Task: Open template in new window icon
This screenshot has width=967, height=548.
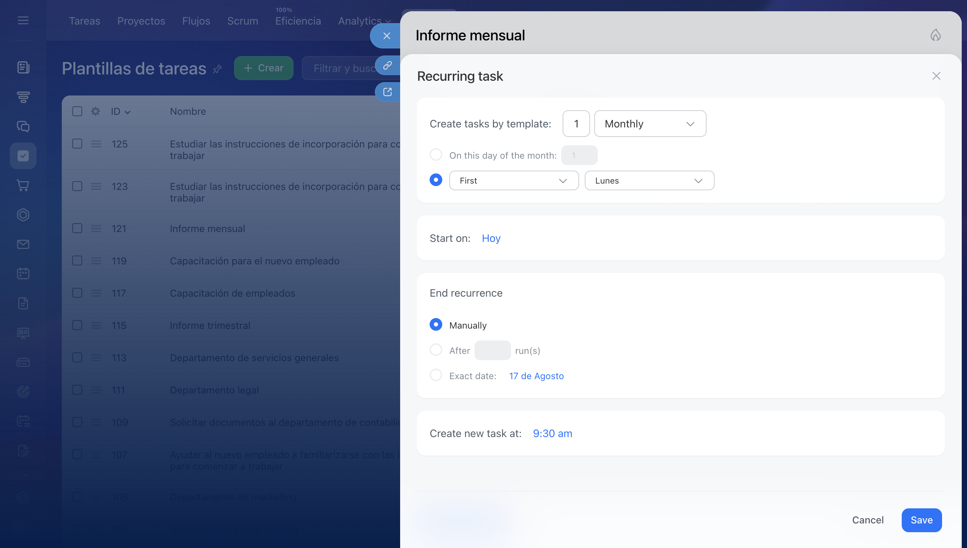Action: pos(388,92)
